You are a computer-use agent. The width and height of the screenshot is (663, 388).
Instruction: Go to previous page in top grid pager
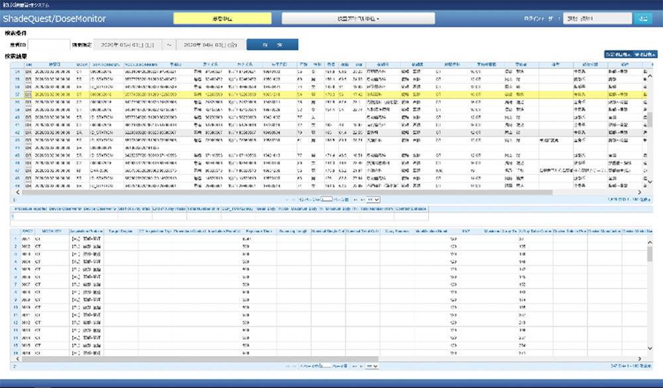(293, 200)
